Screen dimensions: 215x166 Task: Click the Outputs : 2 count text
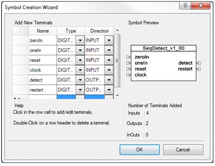[x=138, y=123]
